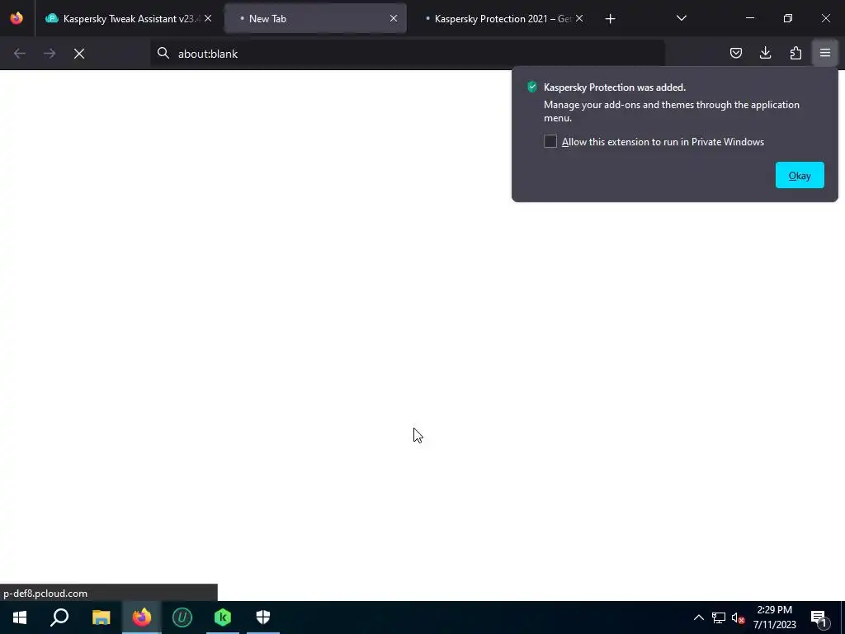Go forward one page

click(50, 54)
